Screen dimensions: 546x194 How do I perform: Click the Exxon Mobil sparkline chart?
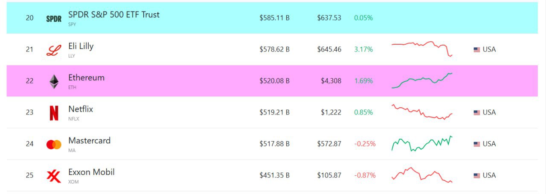pos(422,175)
